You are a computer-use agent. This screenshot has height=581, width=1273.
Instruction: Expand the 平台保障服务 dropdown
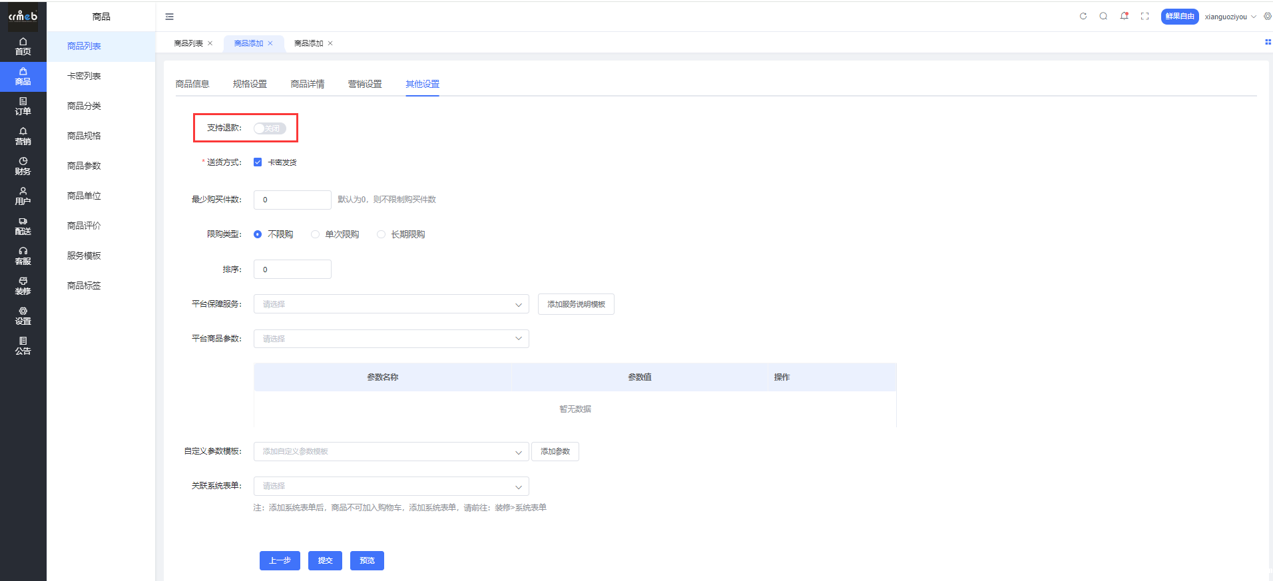pos(391,304)
